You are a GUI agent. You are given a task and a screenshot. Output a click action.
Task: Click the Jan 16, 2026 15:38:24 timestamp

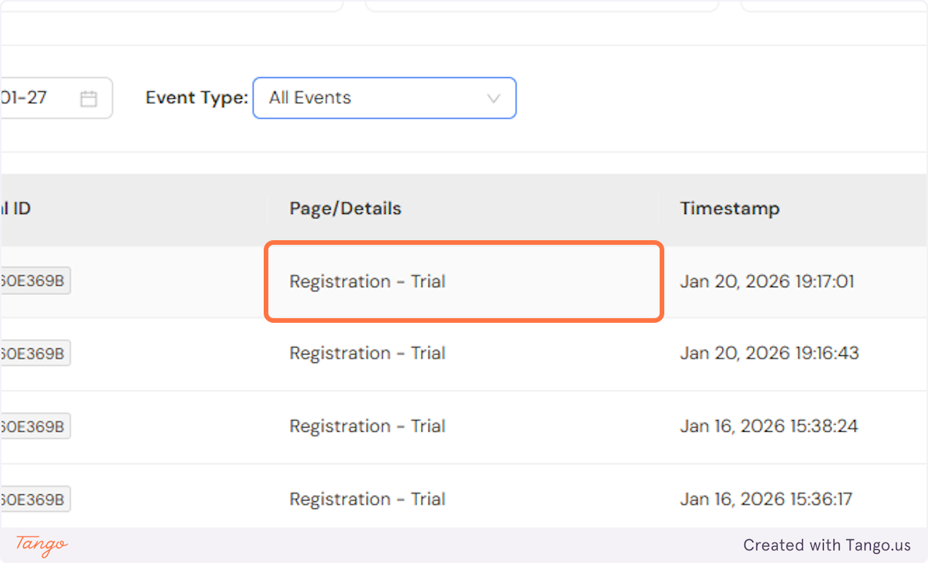point(769,426)
